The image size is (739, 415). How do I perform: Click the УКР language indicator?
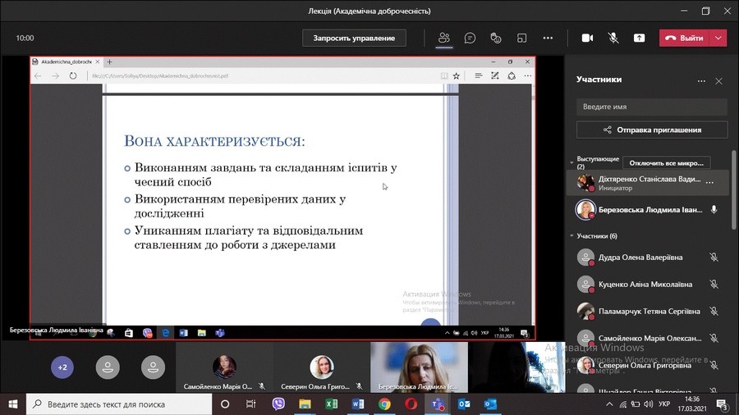tap(664, 404)
